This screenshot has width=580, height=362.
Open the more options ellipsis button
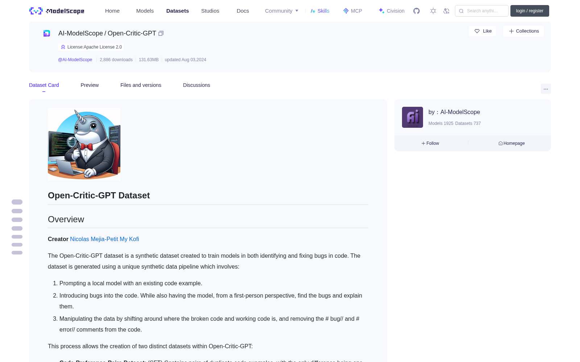[546, 89]
